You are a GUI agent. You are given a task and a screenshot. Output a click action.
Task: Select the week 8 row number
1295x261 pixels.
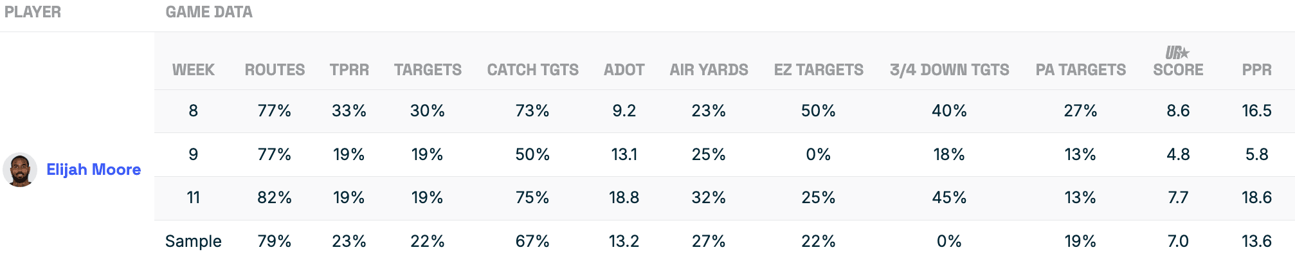click(193, 111)
